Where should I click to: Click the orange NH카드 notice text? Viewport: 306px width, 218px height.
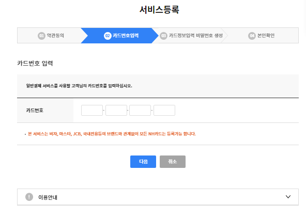[x=112, y=134]
